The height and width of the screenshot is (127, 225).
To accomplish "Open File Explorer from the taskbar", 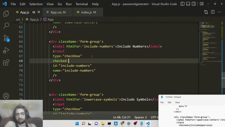I will (x=103, y=123).
